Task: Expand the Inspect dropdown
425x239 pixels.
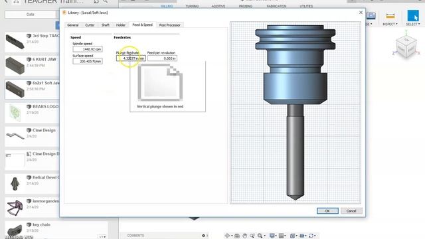Action: point(390,24)
